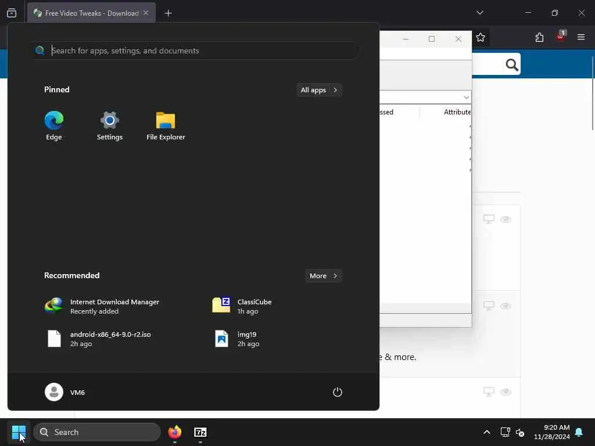Open VM6 user account menu
The height and width of the screenshot is (446, 595).
point(65,392)
